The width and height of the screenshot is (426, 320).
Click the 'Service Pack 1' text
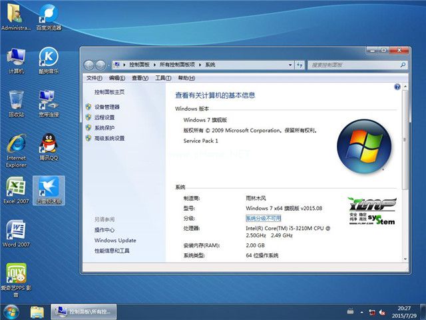coord(200,141)
